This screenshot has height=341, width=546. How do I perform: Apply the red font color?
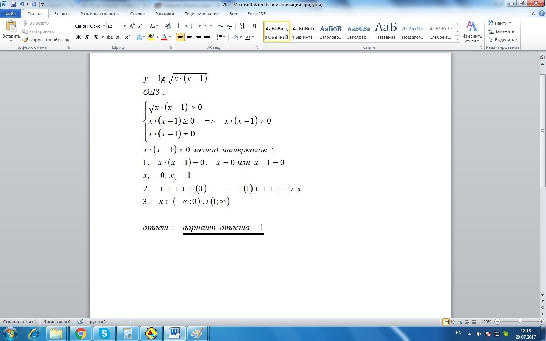(164, 37)
